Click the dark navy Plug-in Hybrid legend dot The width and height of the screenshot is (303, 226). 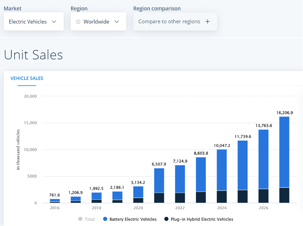pyautogui.click(x=166, y=219)
